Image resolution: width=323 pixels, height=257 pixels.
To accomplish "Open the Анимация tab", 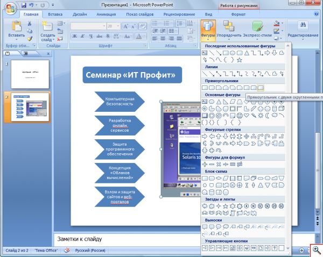I will coord(106,15).
